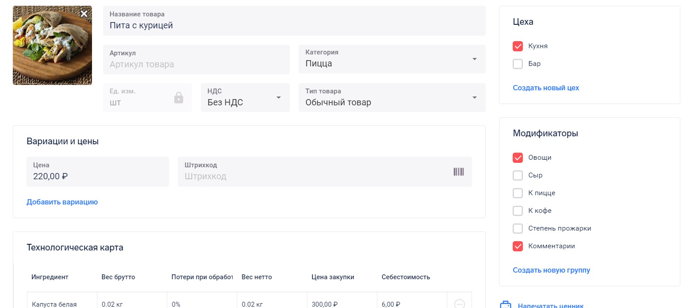Click the Вес брутто column header
Image resolution: width=683 pixels, height=308 pixels.
tap(118, 277)
